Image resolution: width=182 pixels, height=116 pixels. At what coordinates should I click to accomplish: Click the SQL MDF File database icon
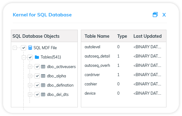click(30, 48)
